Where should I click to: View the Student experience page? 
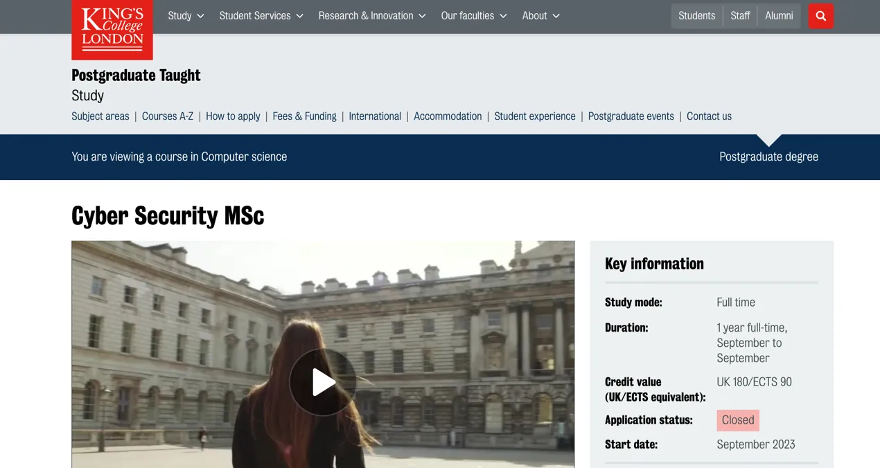[x=535, y=116]
